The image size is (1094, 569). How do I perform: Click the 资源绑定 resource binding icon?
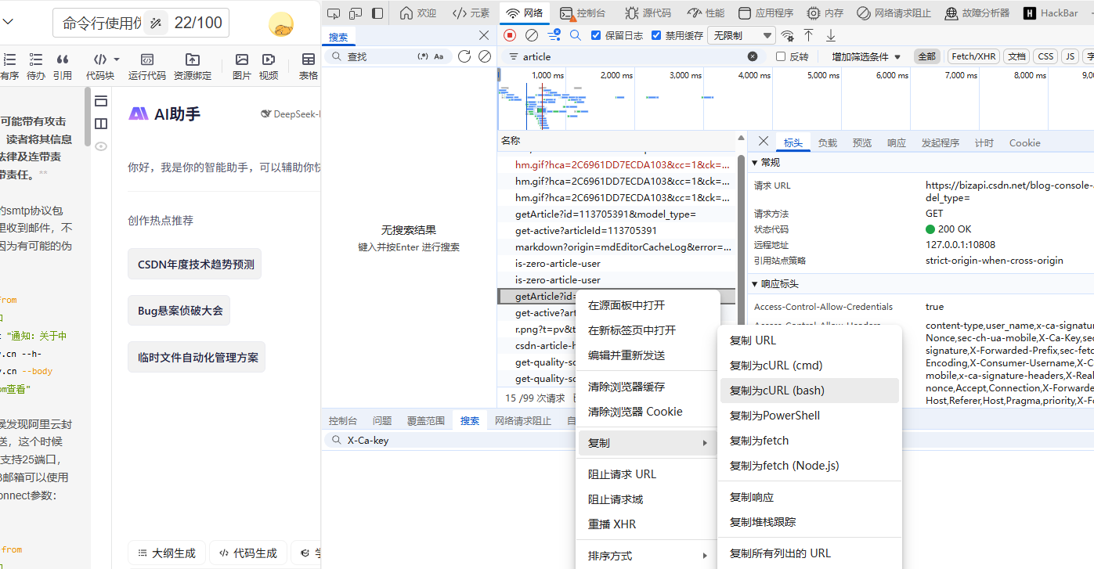click(x=192, y=61)
